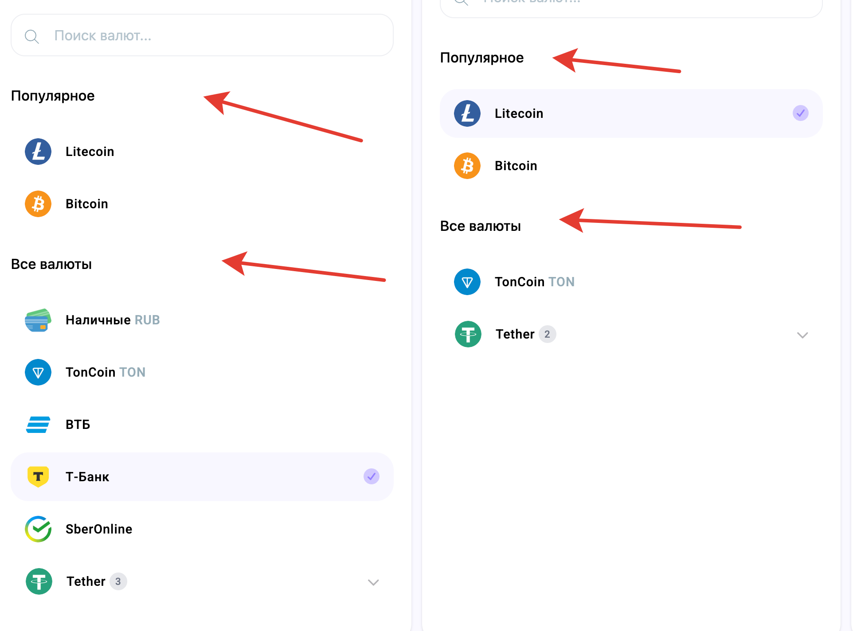Select Наличные RUB from all currencies

click(113, 320)
